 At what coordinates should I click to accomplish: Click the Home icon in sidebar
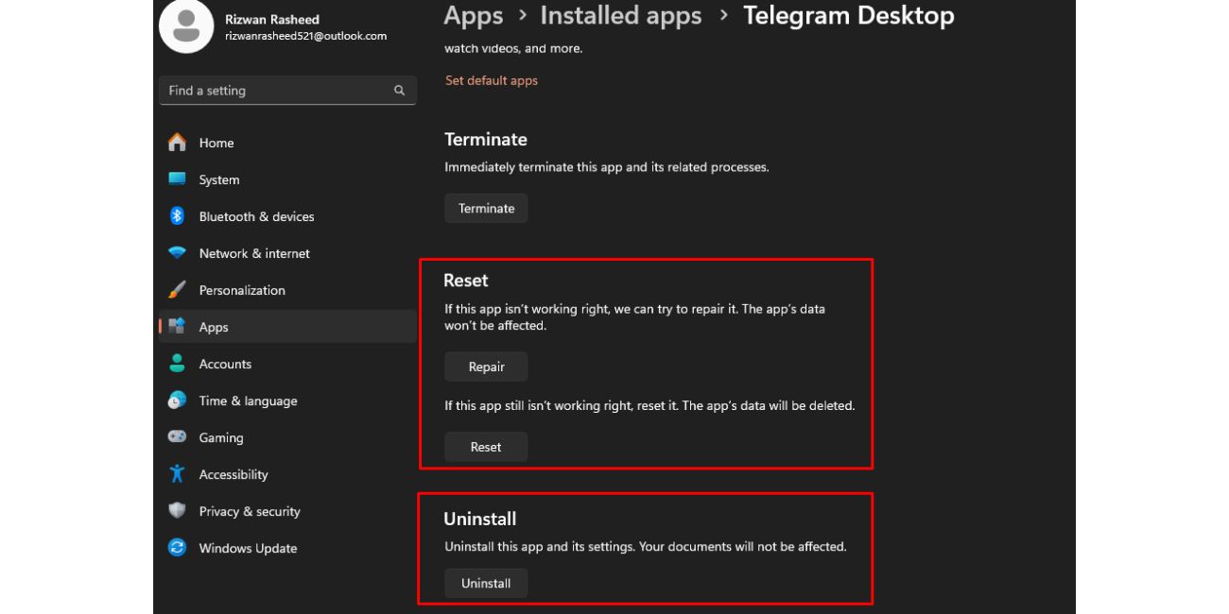(x=177, y=143)
